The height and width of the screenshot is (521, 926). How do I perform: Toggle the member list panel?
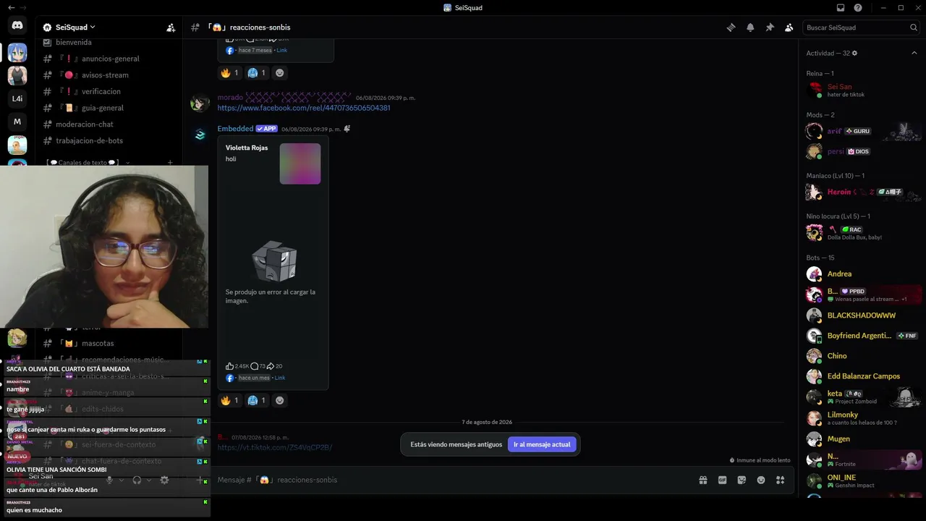789,27
